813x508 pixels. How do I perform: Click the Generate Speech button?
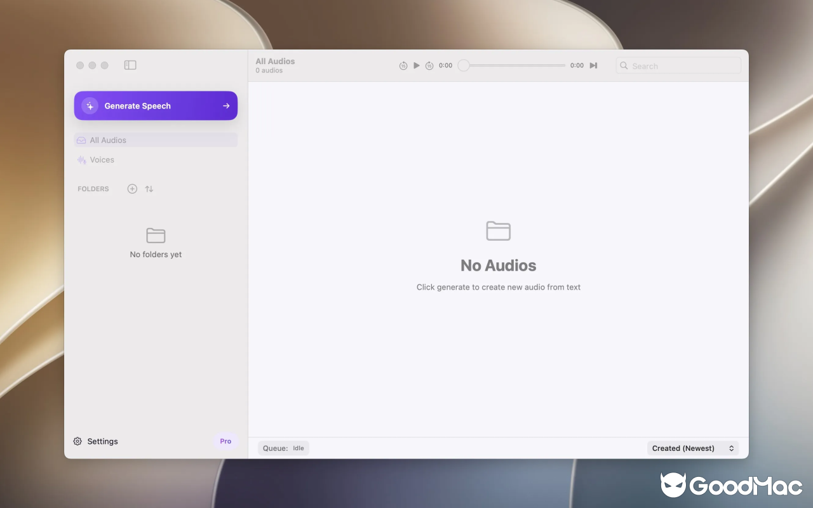[x=156, y=106]
